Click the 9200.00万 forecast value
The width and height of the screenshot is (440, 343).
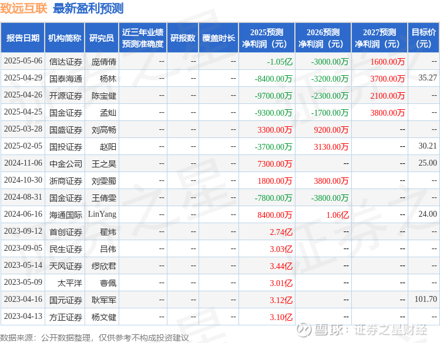coord(331,130)
